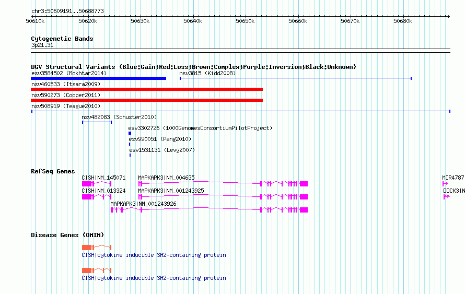Click the chr3:50609191..50688773 region label
The image size is (465, 294).
[67, 11]
